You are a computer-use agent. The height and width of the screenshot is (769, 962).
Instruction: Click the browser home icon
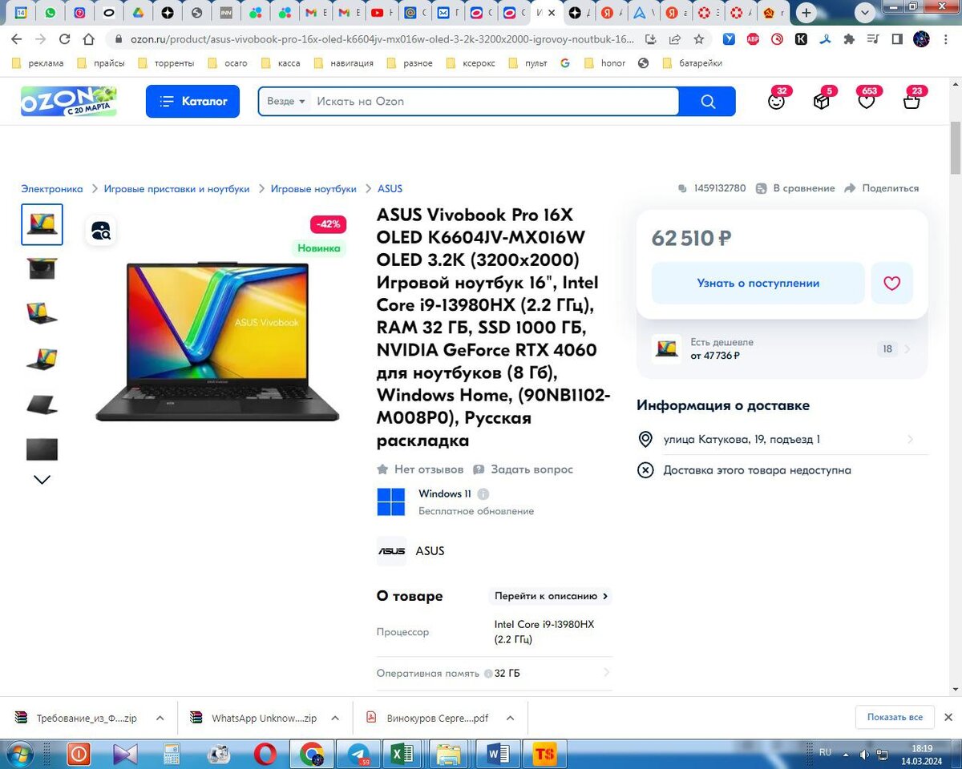(89, 38)
